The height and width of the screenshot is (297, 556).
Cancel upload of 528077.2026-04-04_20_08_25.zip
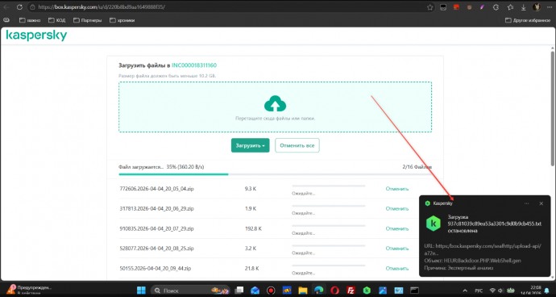[397, 249]
